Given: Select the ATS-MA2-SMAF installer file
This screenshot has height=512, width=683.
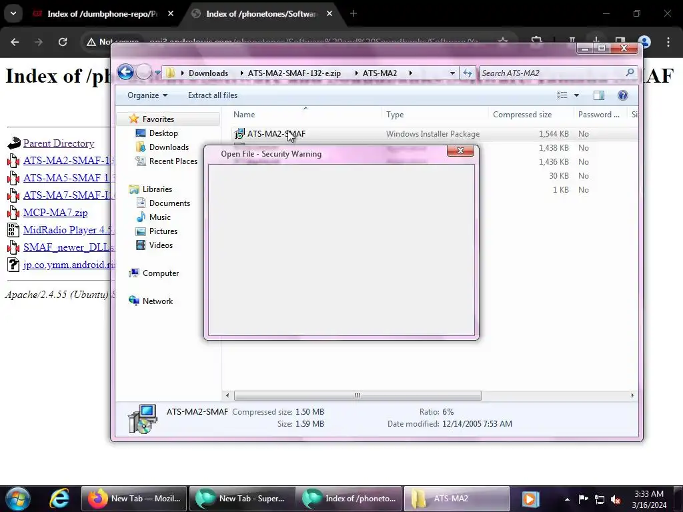Looking at the screenshot, I should point(276,133).
